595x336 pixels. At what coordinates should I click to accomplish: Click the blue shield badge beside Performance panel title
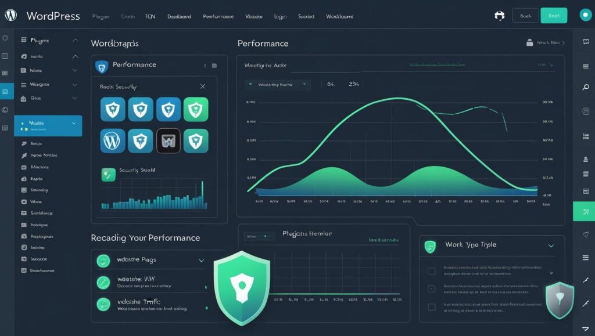coord(102,67)
